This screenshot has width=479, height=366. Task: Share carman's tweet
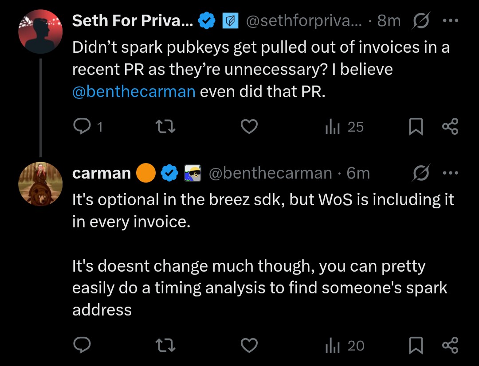point(450,345)
